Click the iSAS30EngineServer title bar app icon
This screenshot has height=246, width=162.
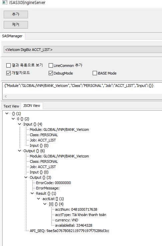coord(5,2)
